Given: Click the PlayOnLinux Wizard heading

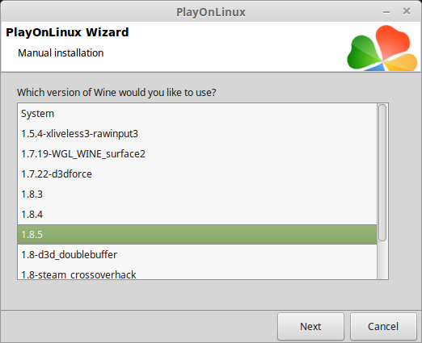Looking at the screenshot, I should (67, 32).
